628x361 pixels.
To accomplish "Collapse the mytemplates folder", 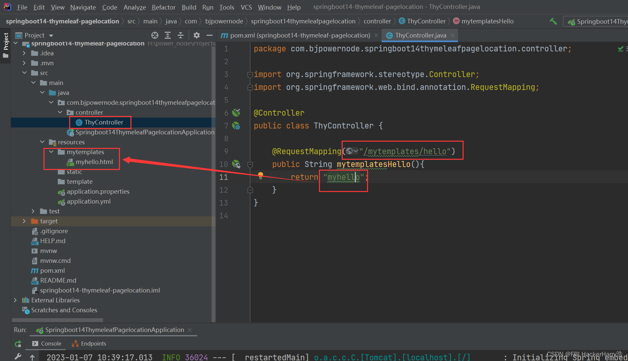I will [51, 152].
